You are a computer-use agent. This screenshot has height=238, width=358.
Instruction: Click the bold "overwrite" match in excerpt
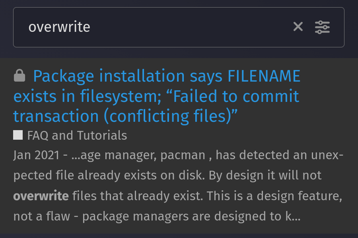(41, 196)
